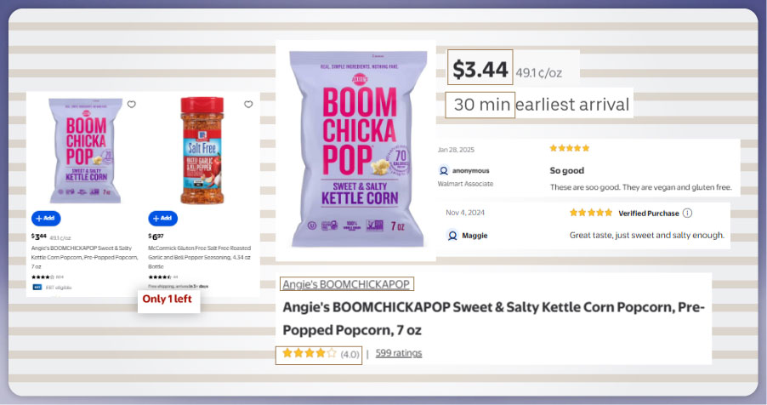Open the 599 ratings link
Image resolution: width=767 pixels, height=405 pixels.
398,353
